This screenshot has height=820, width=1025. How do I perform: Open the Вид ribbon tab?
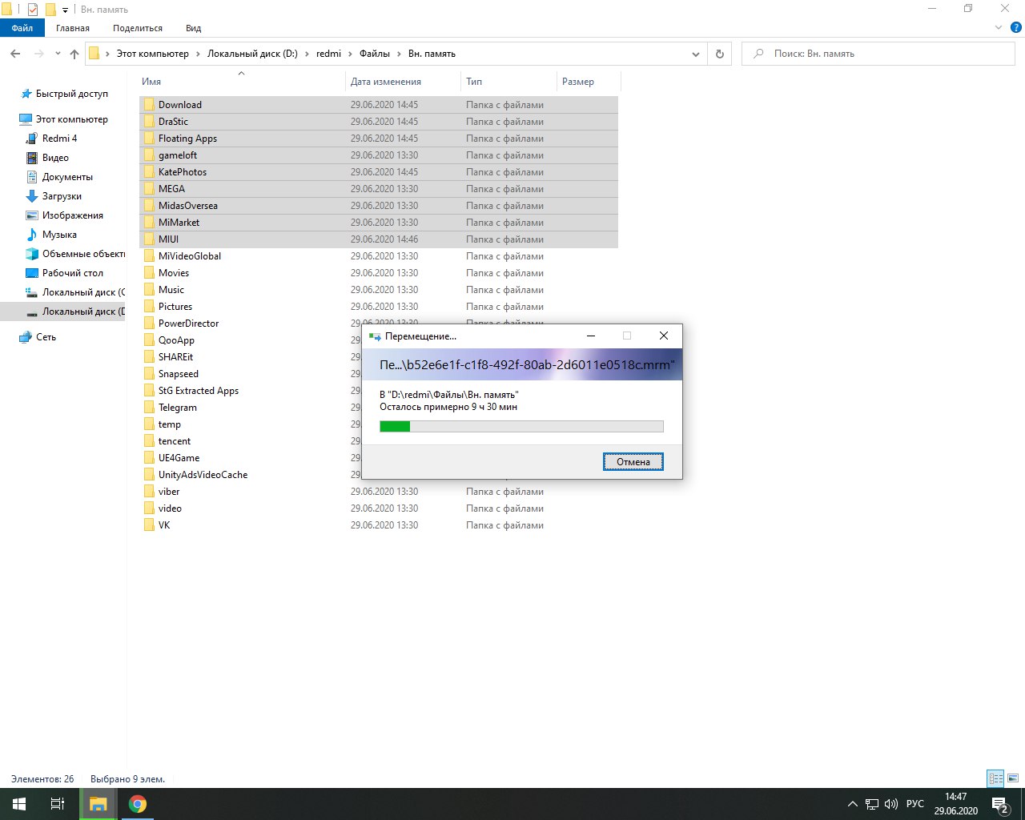coord(193,28)
